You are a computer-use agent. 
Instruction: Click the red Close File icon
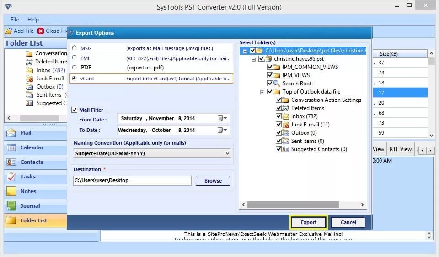pyautogui.click(x=41, y=31)
